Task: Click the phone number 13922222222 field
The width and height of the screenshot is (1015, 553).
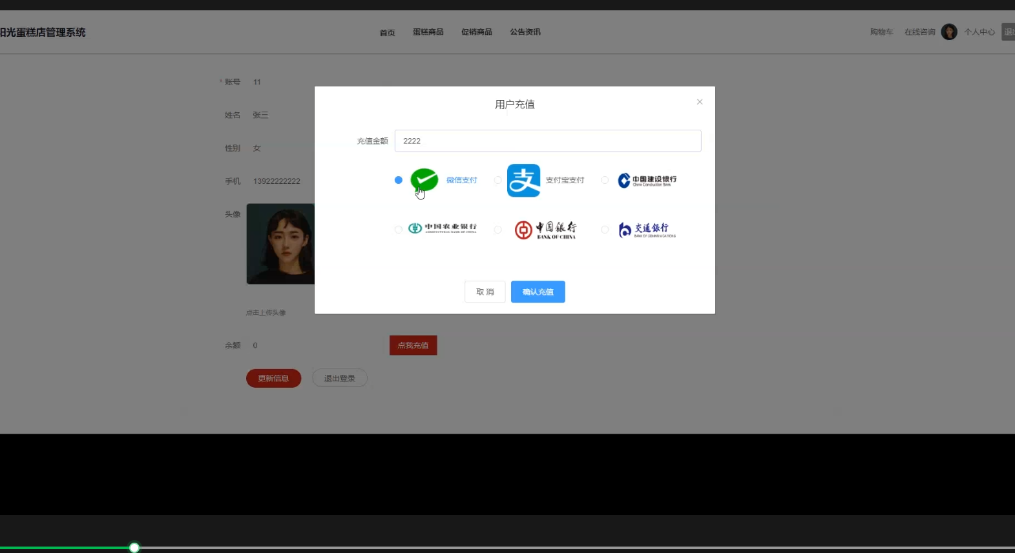Action: (277, 181)
